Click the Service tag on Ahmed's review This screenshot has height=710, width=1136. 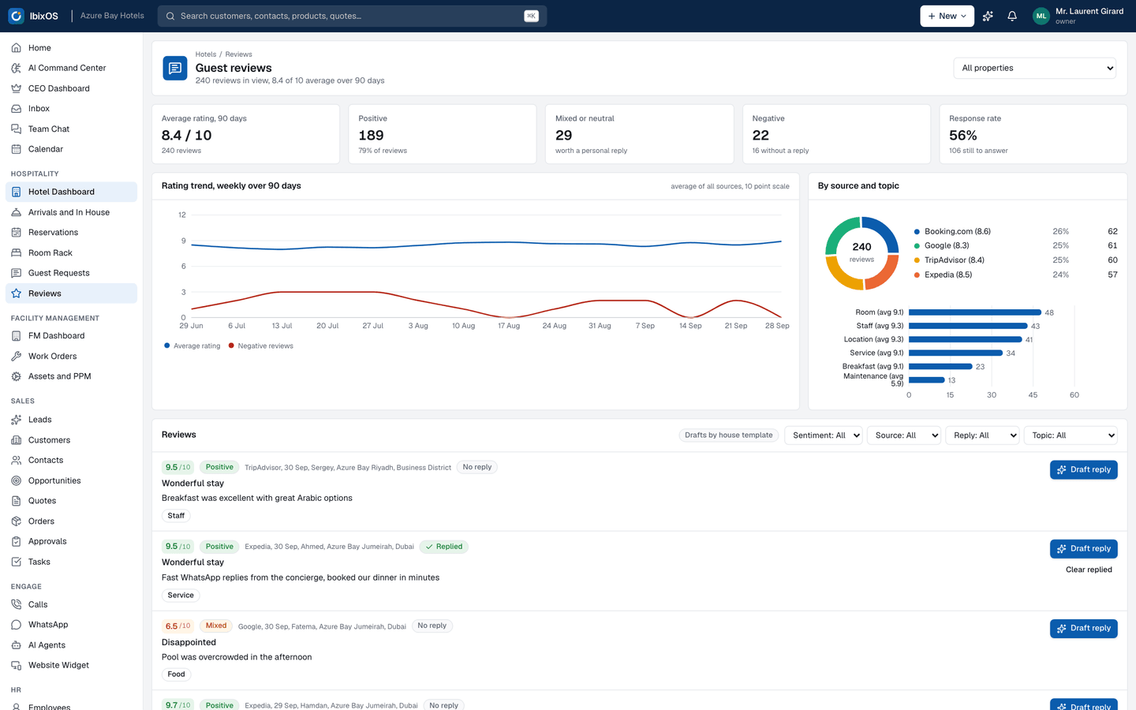[x=181, y=596]
